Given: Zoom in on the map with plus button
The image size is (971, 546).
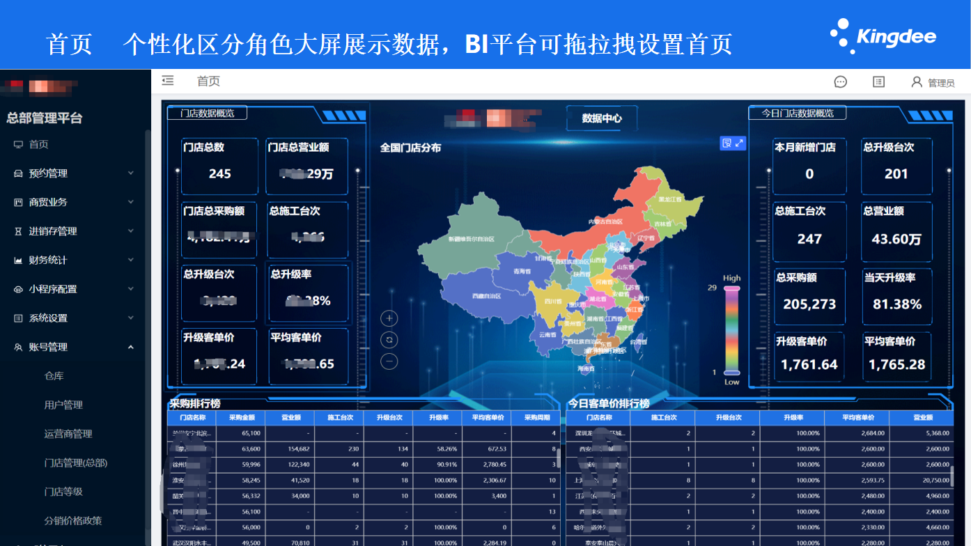Looking at the screenshot, I should point(389,318).
